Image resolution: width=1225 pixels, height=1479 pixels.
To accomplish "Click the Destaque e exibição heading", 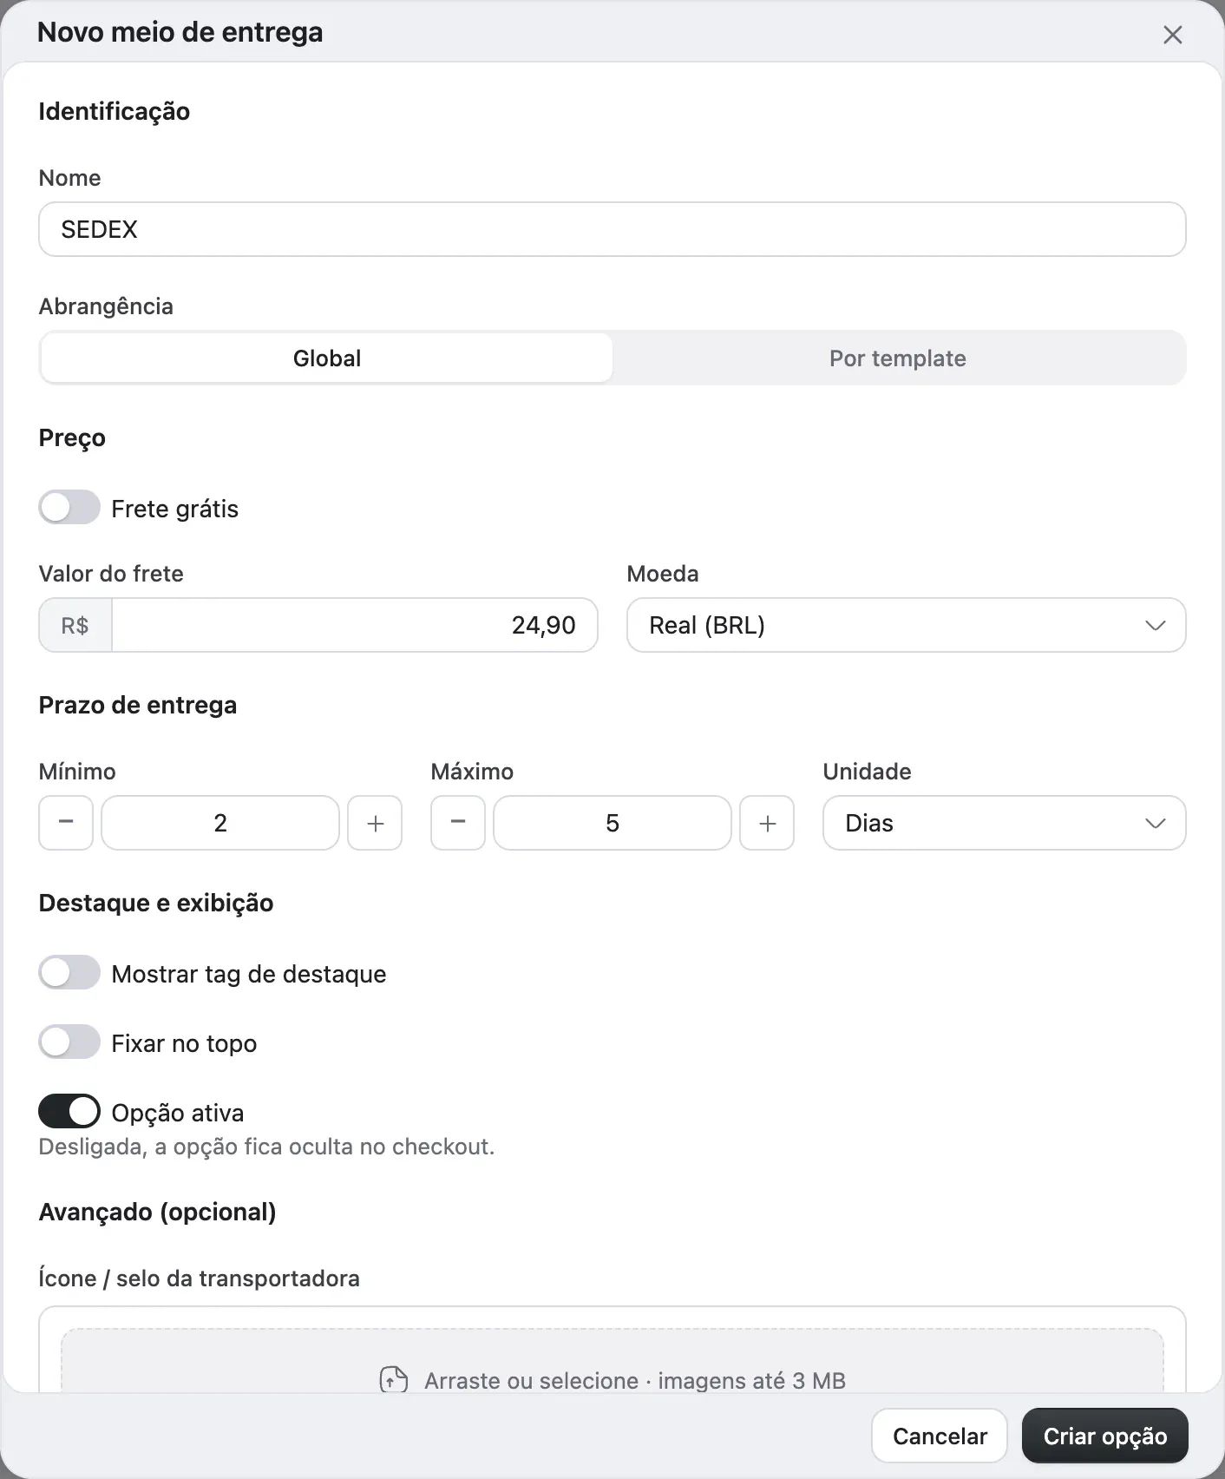I will (x=156, y=903).
